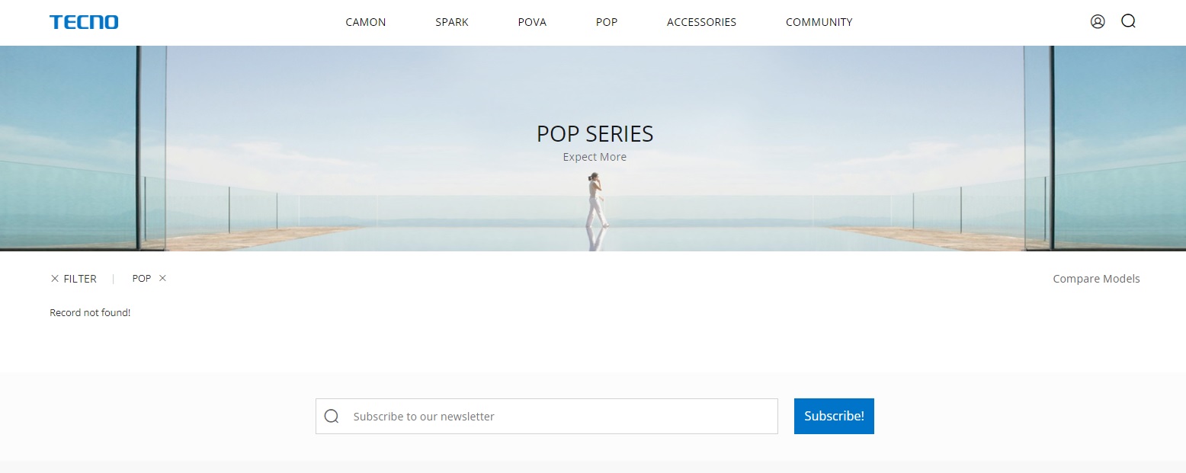The image size is (1186, 473).
Task: Click the Expect More tagline
Action: coord(595,157)
